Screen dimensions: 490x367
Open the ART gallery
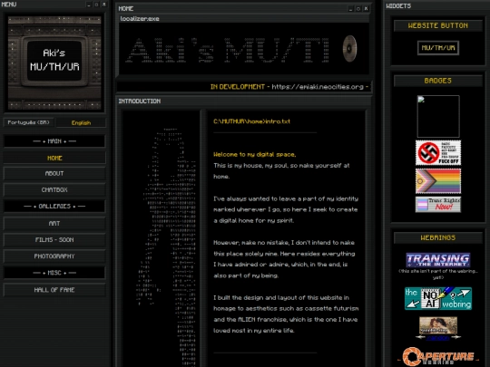tap(54, 224)
